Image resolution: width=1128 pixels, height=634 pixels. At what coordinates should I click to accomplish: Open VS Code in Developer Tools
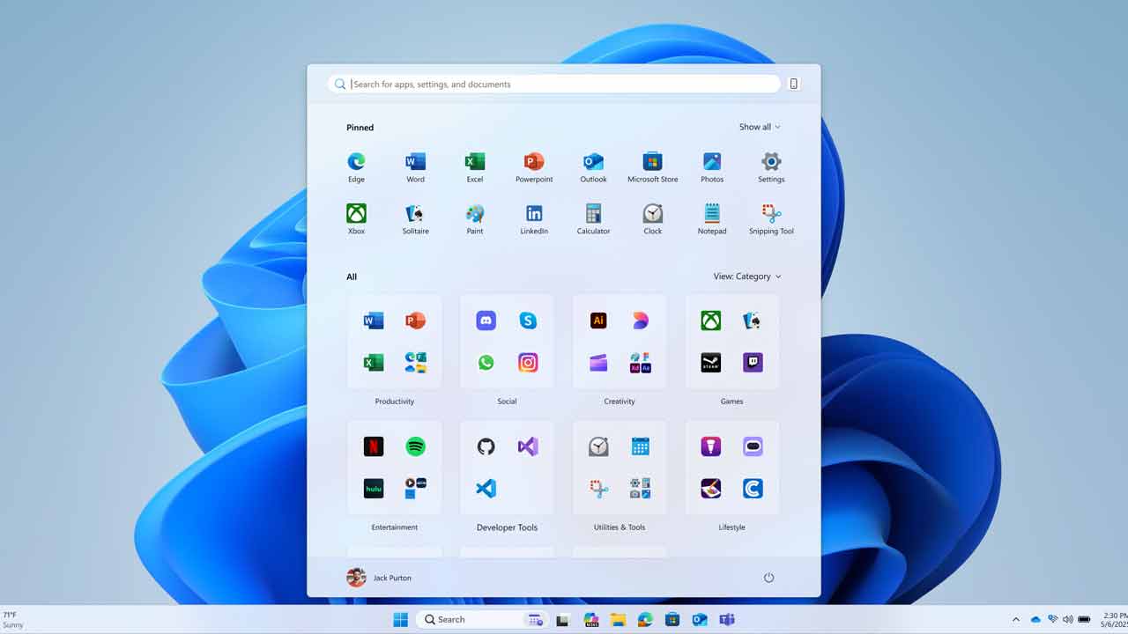[486, 489]
